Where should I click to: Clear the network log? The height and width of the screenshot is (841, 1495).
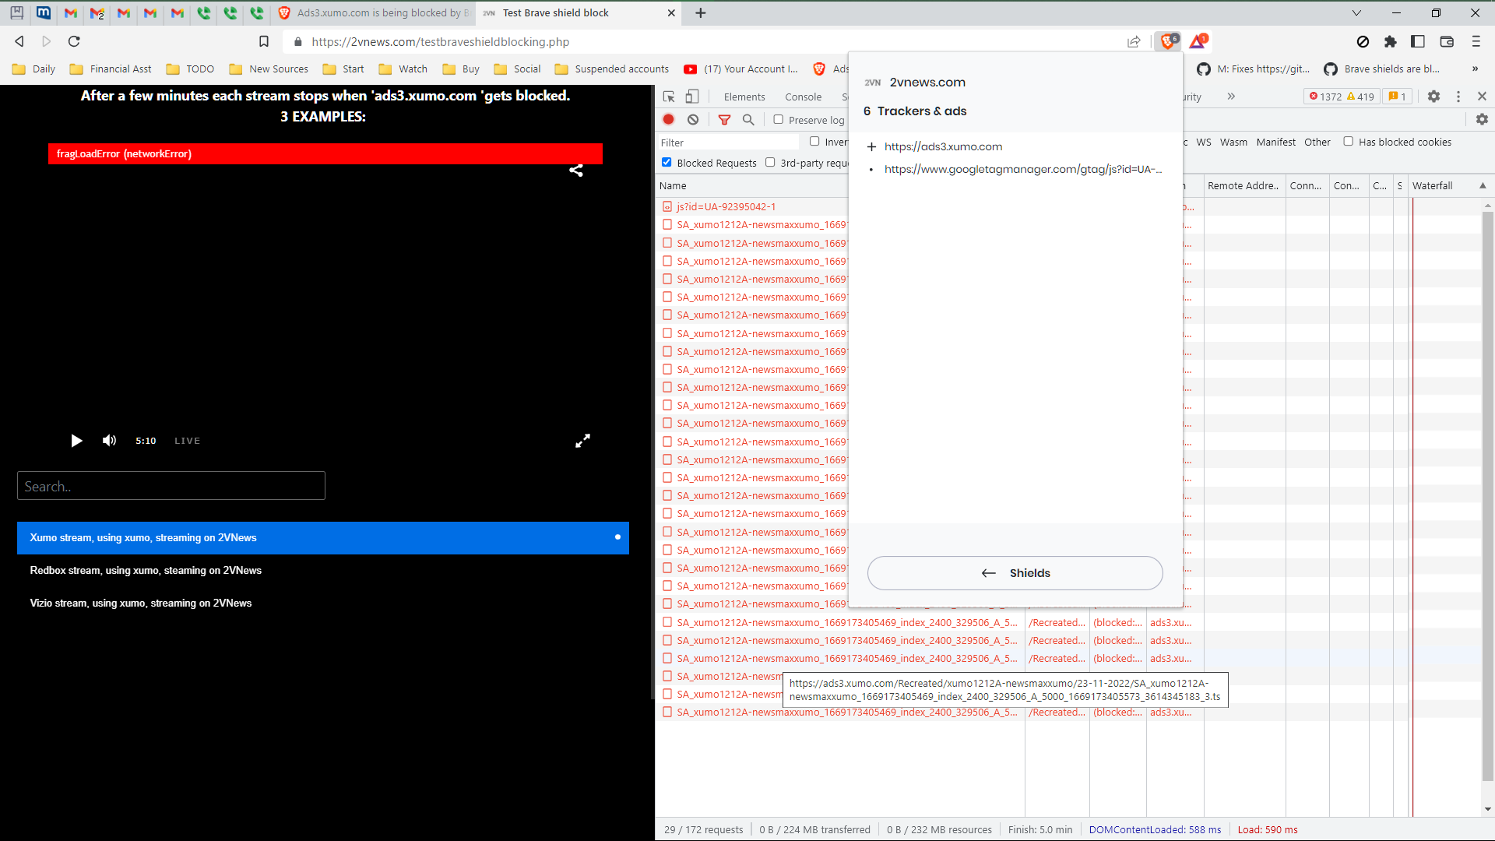click(x=694, y=119)
